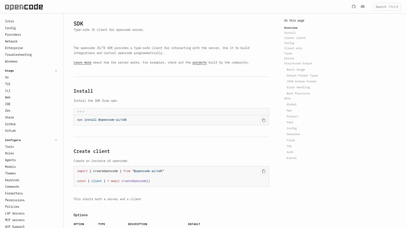Jump to Create client section
Viewport: 406px width, 228px height.
click(295, 38)
